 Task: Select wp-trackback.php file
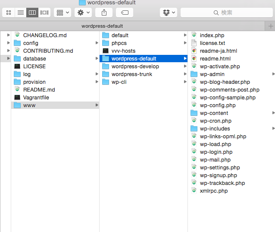[x=231, y=183]
